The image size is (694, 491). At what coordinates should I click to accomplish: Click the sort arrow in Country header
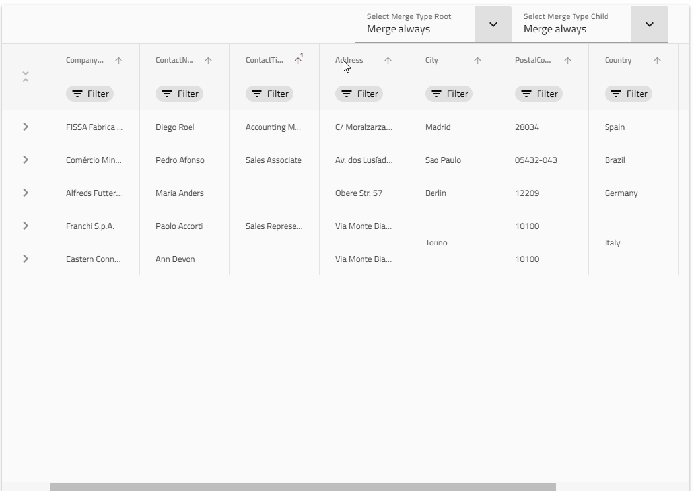658,61
